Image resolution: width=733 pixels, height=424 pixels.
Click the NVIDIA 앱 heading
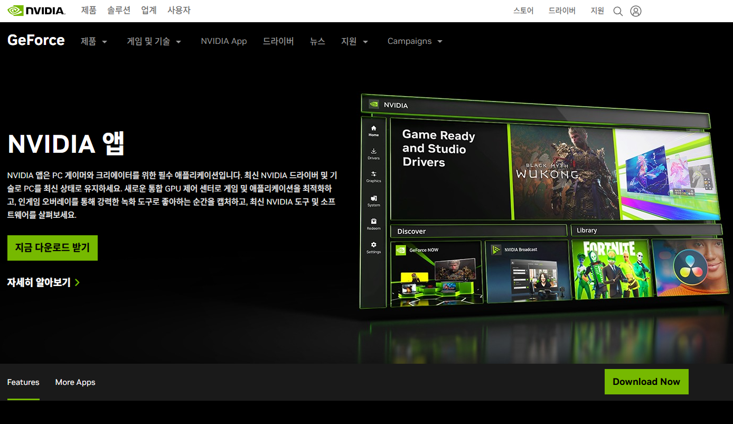click(x=66, y=143)
